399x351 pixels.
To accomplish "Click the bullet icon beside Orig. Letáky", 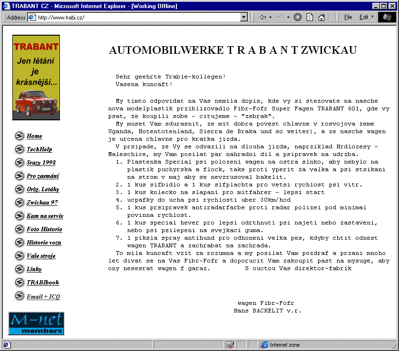I will [19, 189].
